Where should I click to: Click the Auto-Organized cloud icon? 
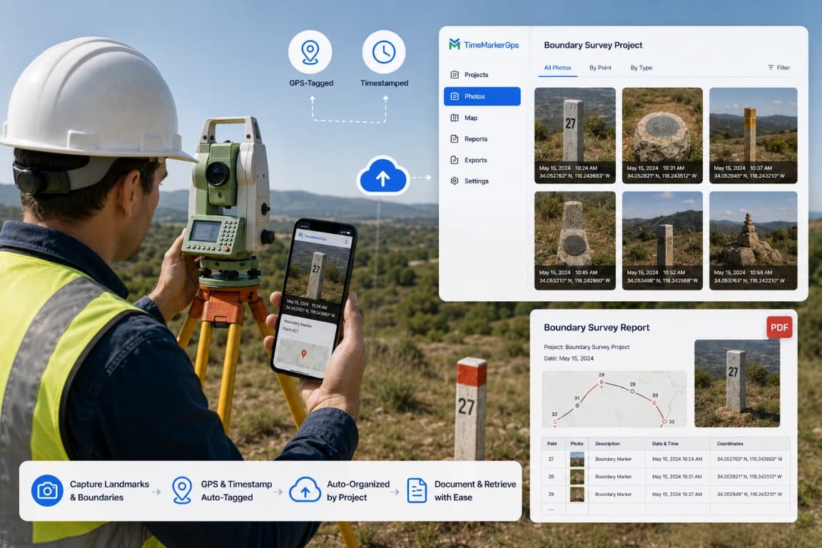point(305,490)
